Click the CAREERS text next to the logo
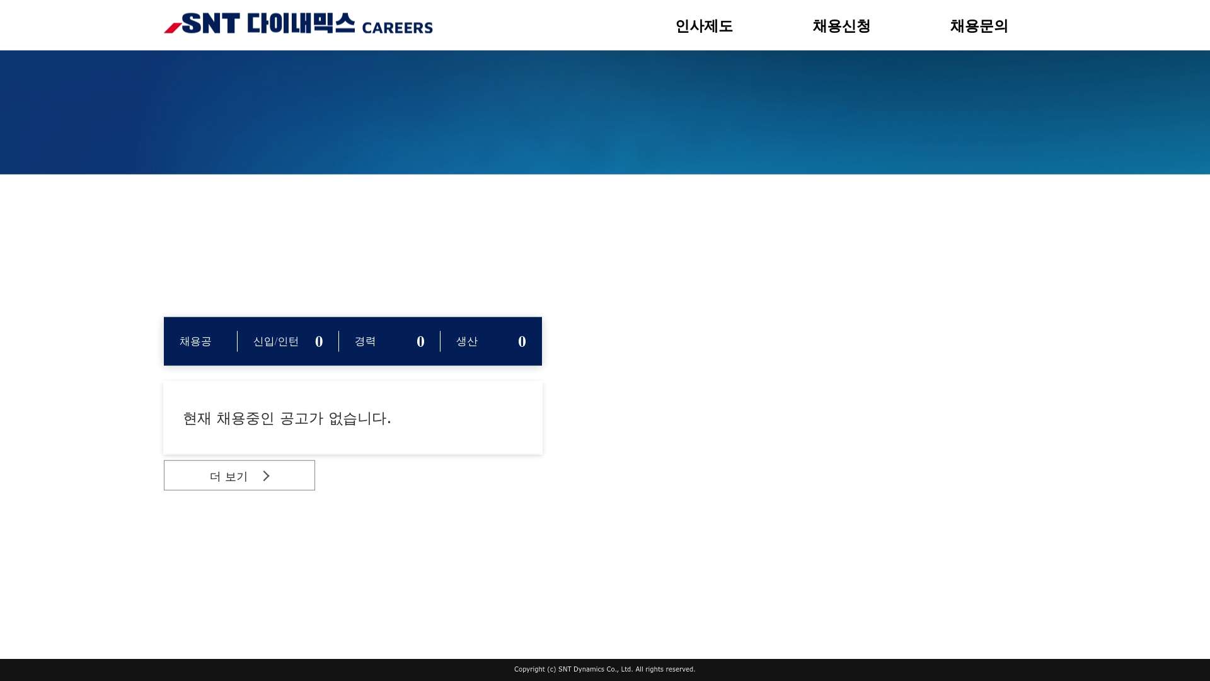 click(397, 28)
